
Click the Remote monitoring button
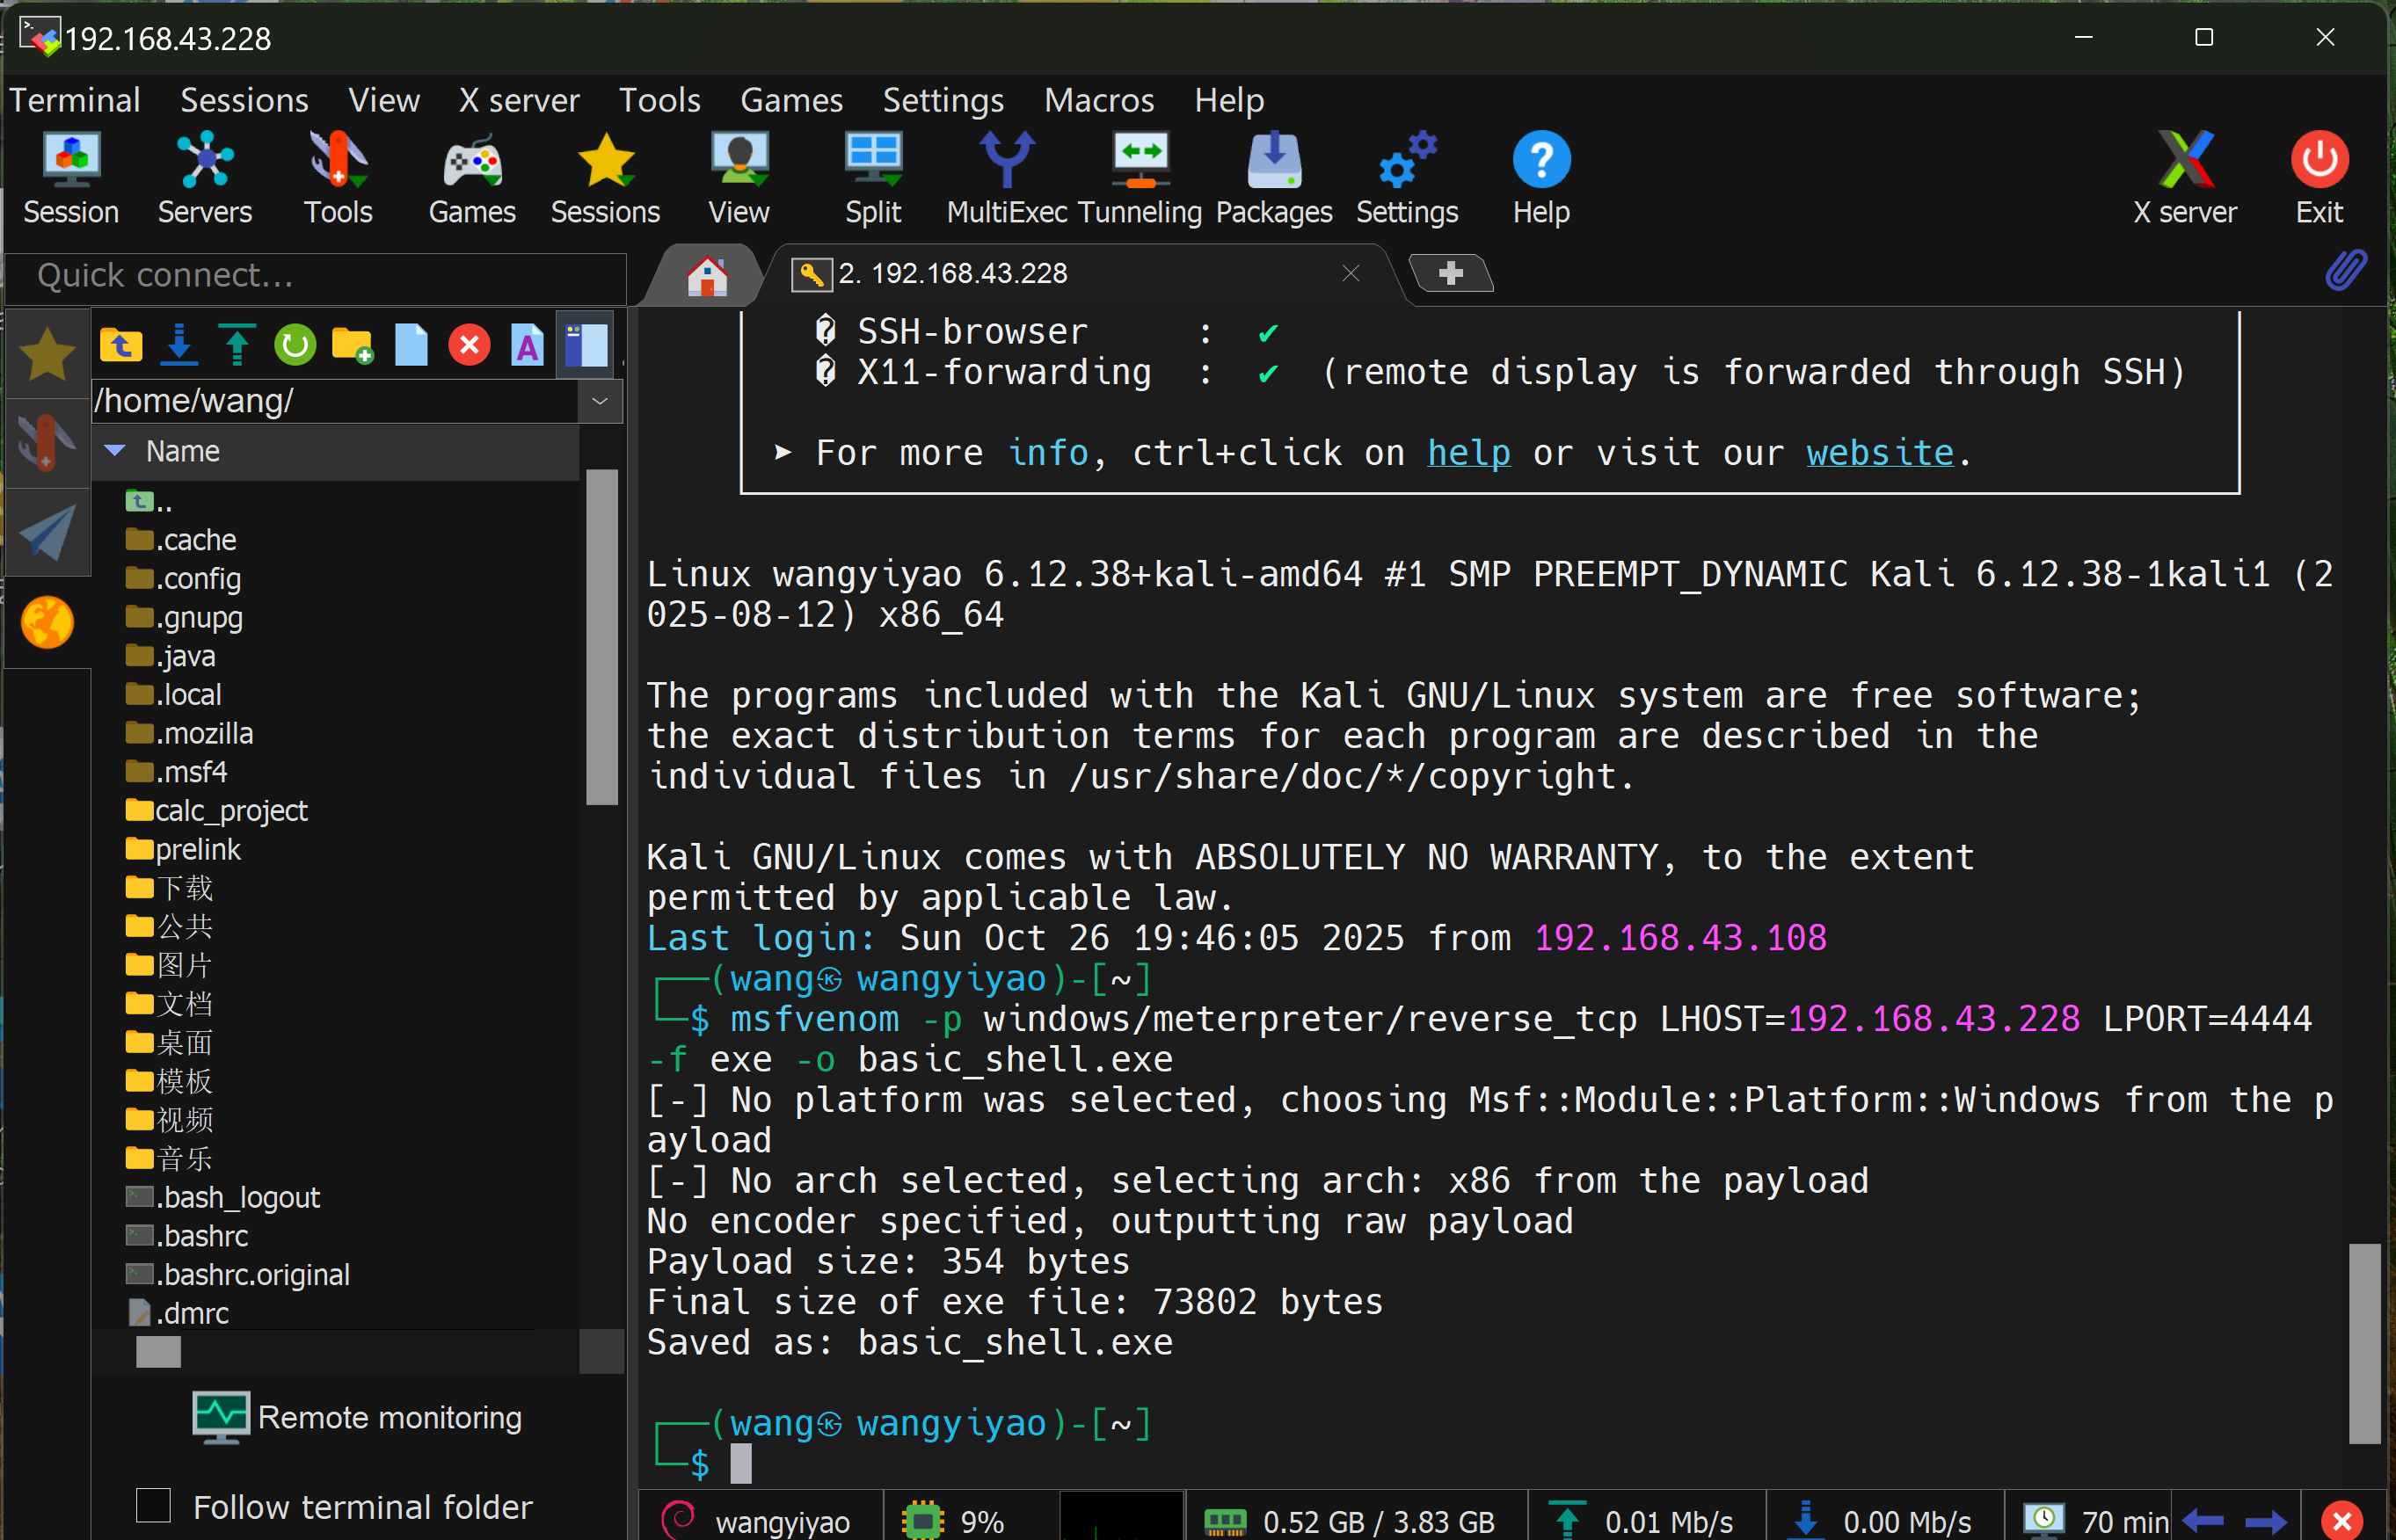tap(358, 1417)
